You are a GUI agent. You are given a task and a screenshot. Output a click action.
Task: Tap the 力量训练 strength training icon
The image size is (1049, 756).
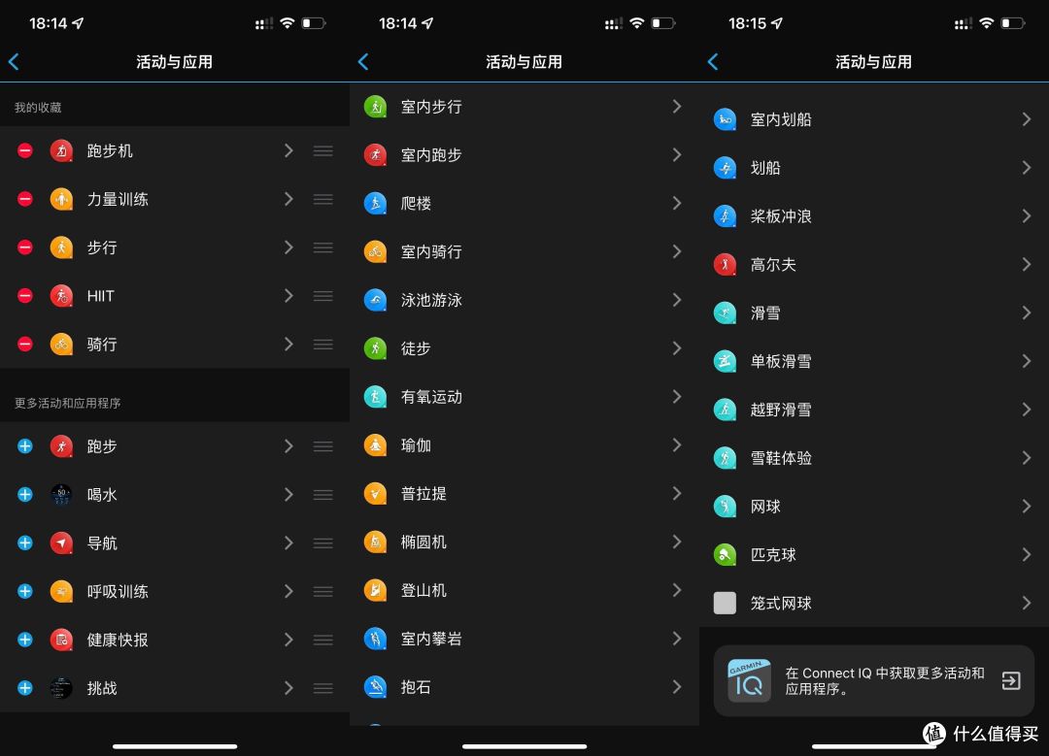pyautogui.click(x=61, y=199)
